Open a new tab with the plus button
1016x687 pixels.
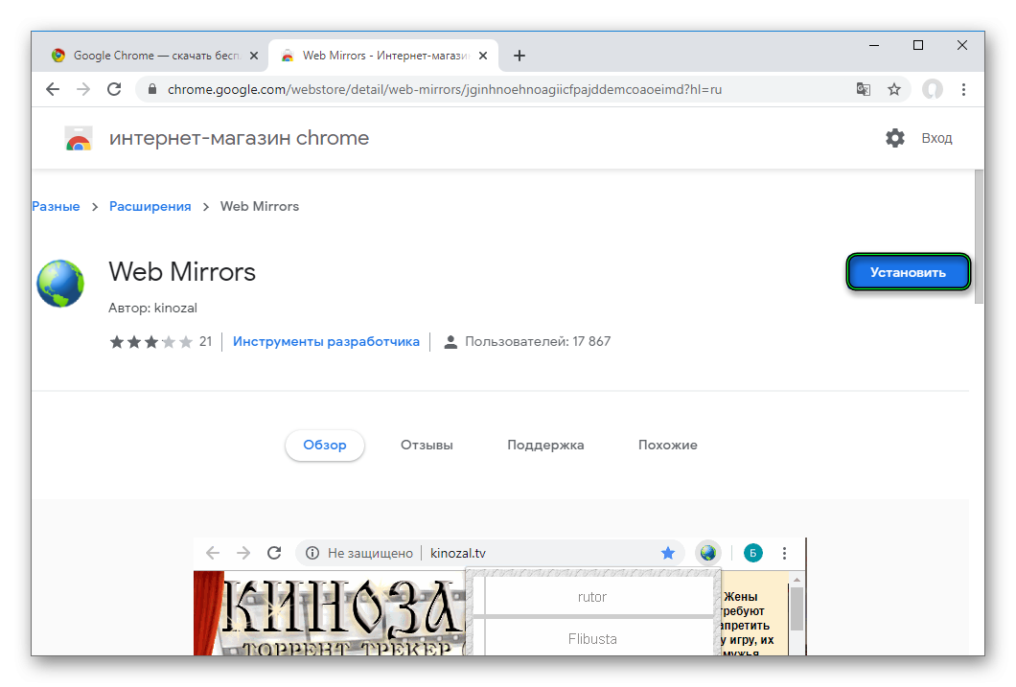point(519,56)
